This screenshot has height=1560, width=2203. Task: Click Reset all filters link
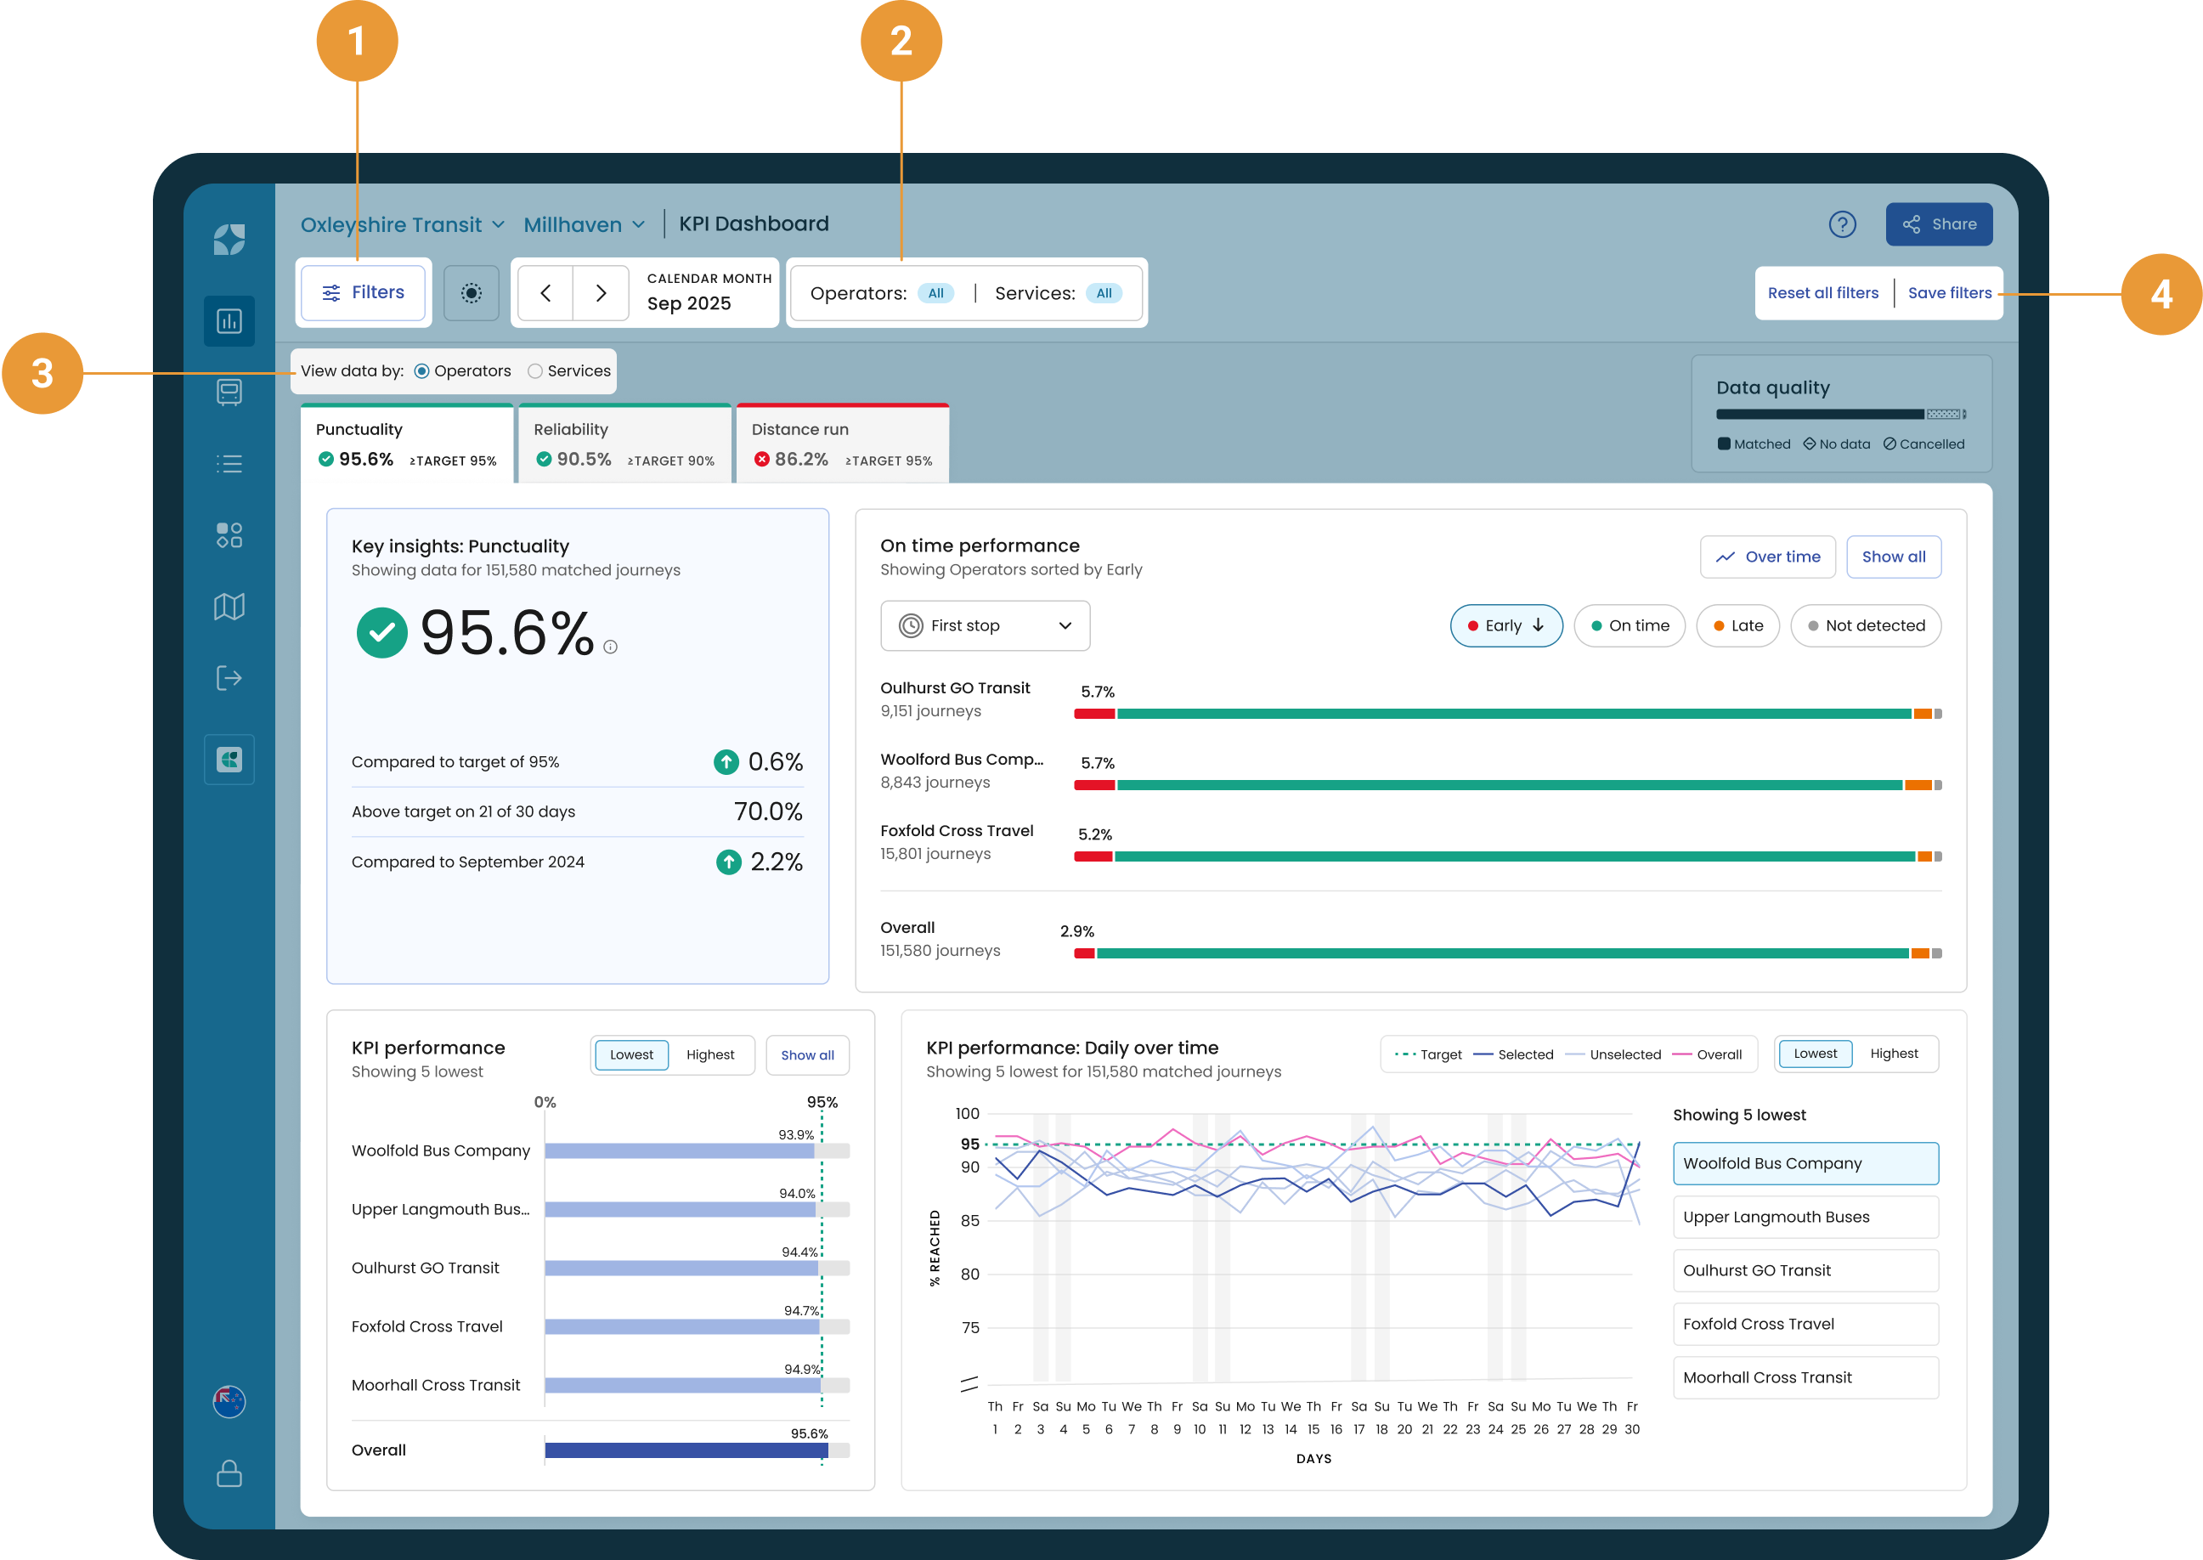click(x=1822, y=293)
